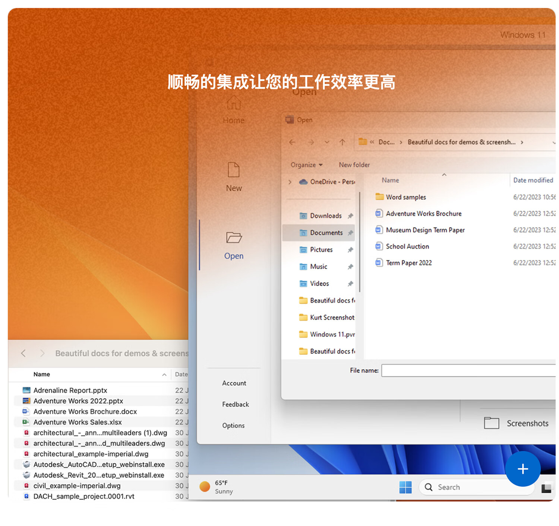
Task: Open the Word samples folder
Action: 401,197
